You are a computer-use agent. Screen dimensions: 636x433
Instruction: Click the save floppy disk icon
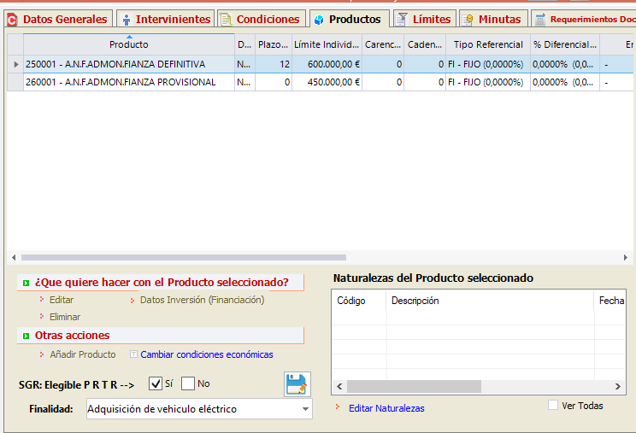297,384
